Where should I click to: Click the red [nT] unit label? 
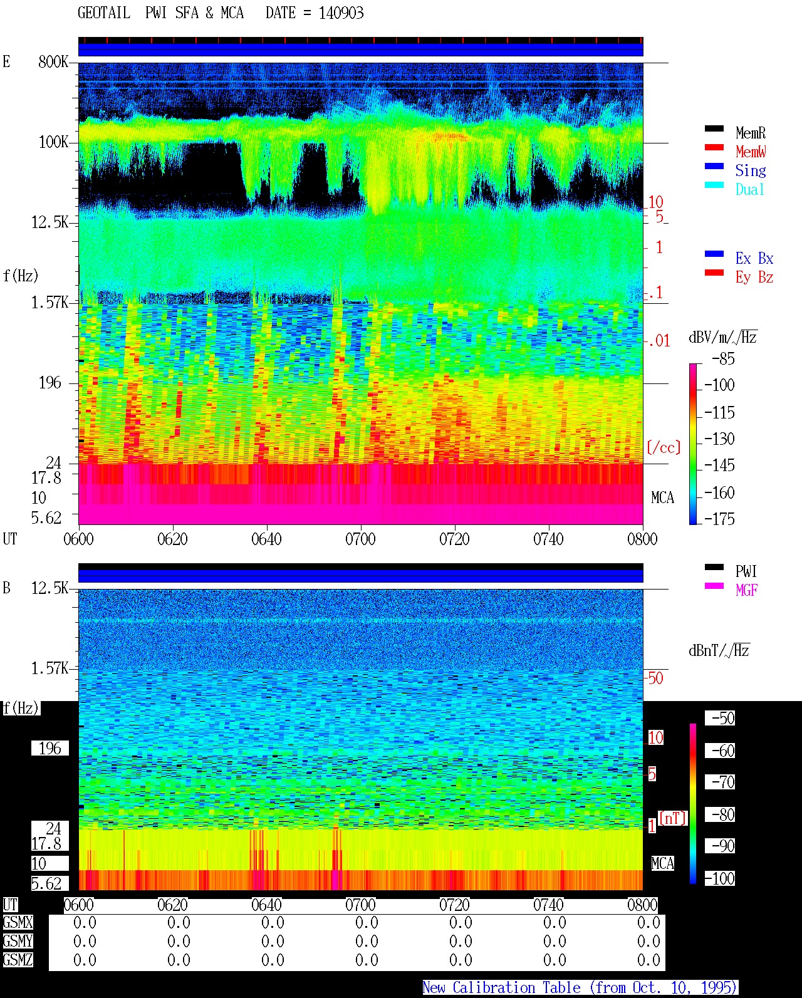point(673,818)
